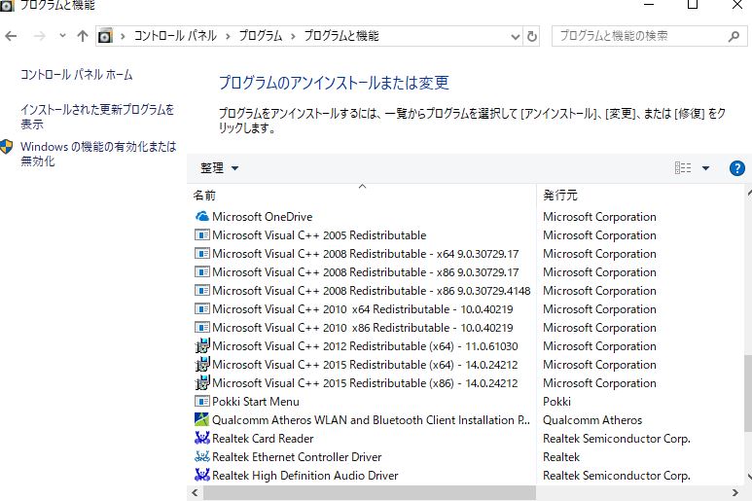Image resolution: width=752 pixels, height=501 pixels.
Task: Expand the view options dropdown arrow
Action: click(706, 168)
